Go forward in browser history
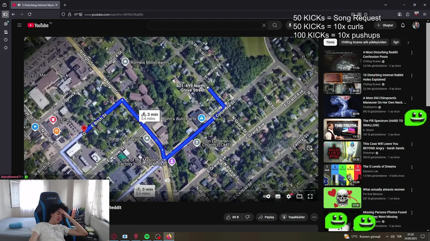 (21, 14)
